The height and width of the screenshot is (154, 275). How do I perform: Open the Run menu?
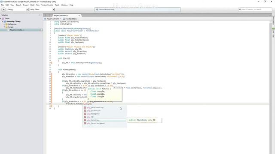[38, 5]
